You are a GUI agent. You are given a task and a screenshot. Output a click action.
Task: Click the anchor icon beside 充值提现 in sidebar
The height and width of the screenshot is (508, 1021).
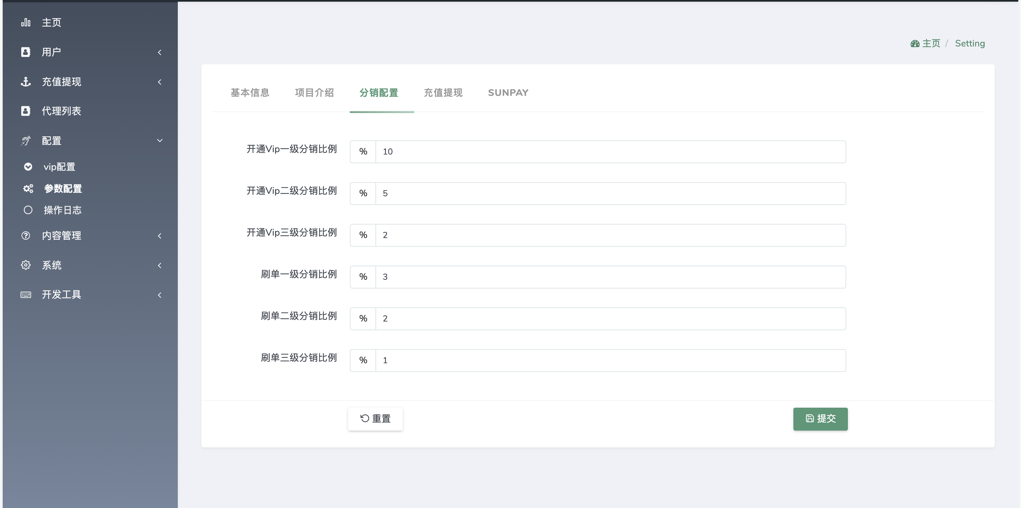click(26, 81)
